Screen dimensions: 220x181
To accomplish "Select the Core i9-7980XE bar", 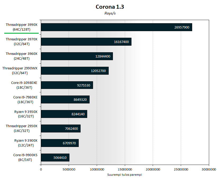I will [x=65, y=99].
